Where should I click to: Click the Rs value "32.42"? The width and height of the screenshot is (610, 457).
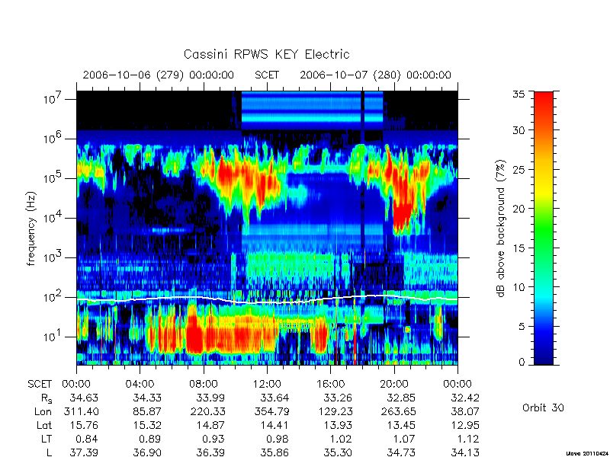(465, 398)
